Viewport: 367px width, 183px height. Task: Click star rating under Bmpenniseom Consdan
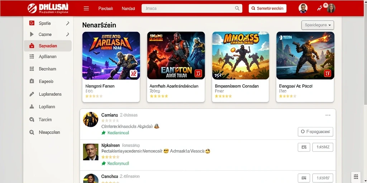[223, 96]
